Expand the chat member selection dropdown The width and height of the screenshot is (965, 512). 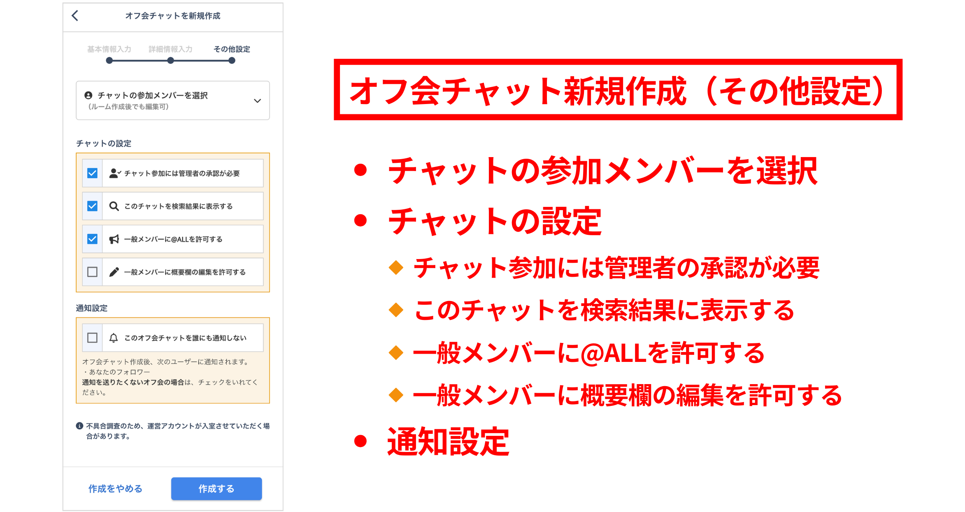(x=172, y=100)
